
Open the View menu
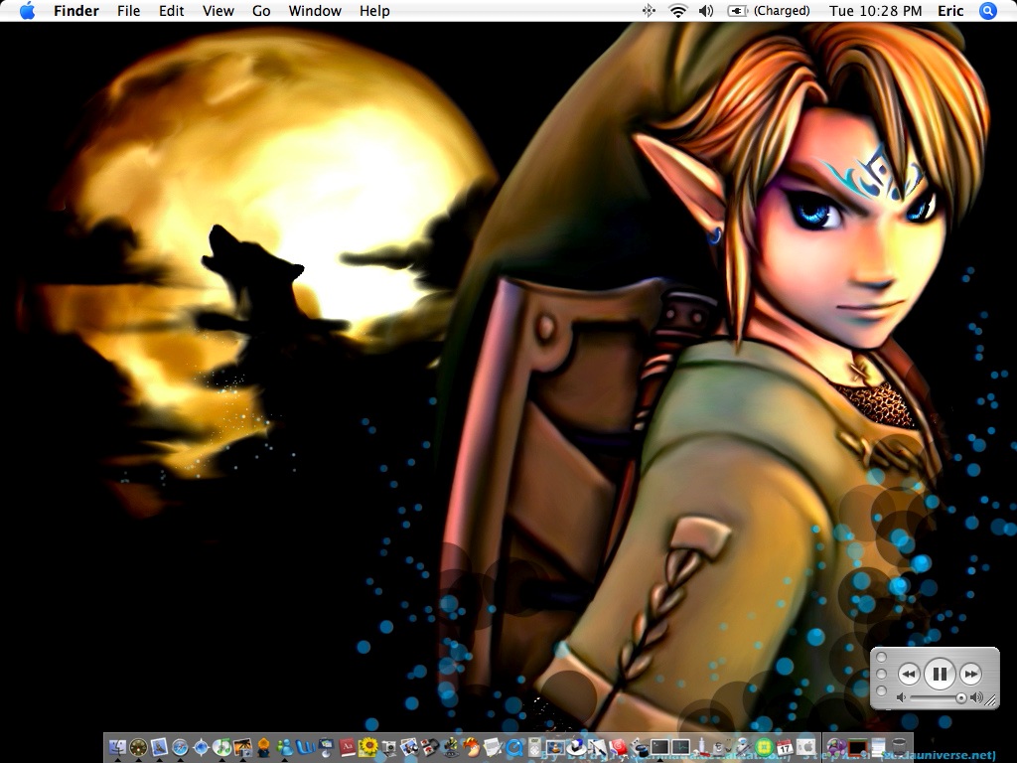[218, 11]
